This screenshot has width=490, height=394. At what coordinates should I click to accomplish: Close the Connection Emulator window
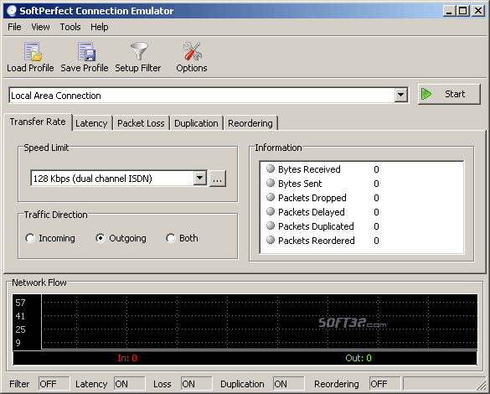pos(478,11)
